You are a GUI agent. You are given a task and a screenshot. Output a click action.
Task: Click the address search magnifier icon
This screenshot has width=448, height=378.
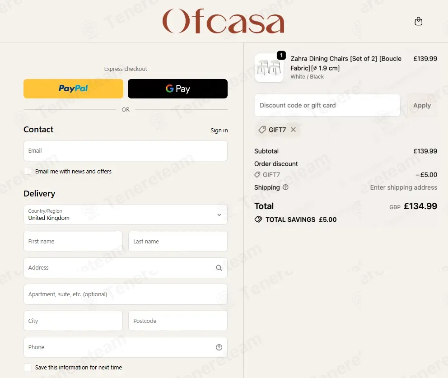tap(219, 268)
